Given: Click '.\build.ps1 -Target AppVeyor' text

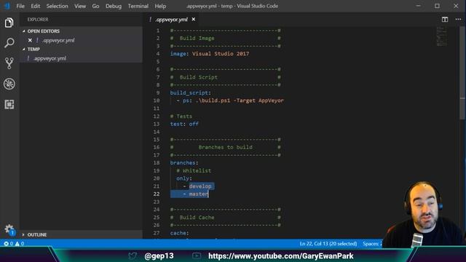Looking at the screenshot, I should click(x=240, y=100).
